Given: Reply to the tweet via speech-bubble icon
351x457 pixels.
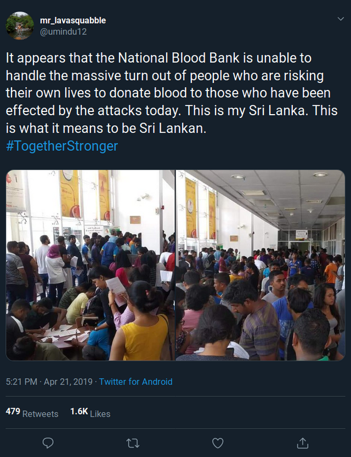Looking at the screenshot, I should [48, 442].
